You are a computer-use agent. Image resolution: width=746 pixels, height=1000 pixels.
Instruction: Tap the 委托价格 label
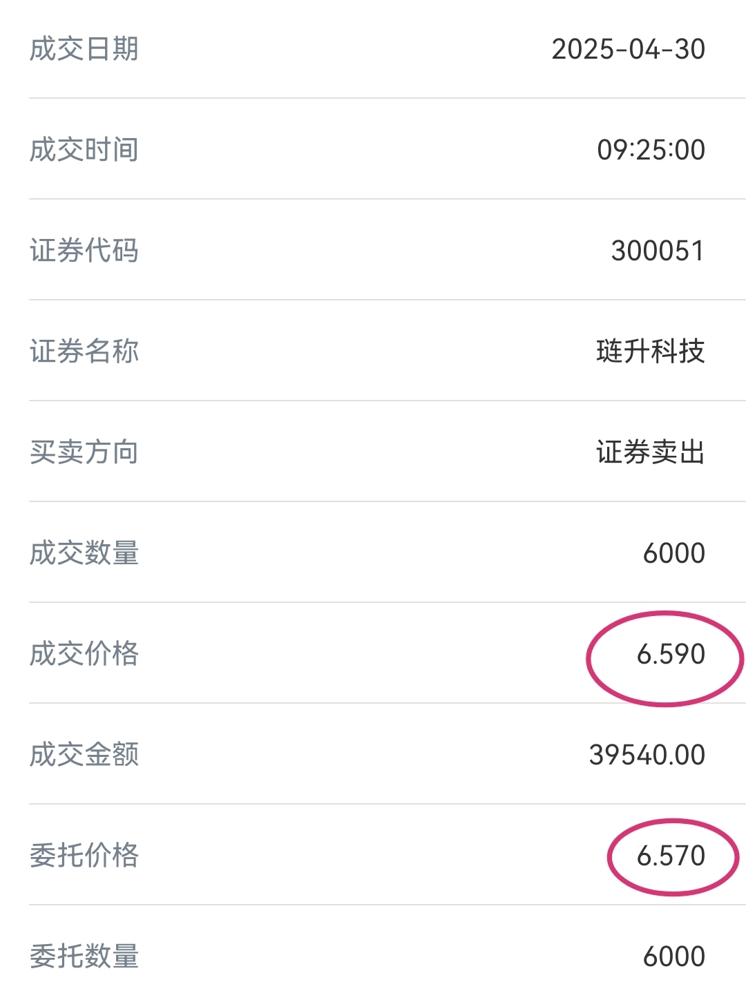(84, 856)
